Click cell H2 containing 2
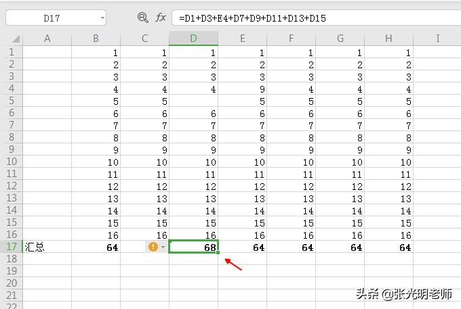The image size is (461, 309). [388, 64]
